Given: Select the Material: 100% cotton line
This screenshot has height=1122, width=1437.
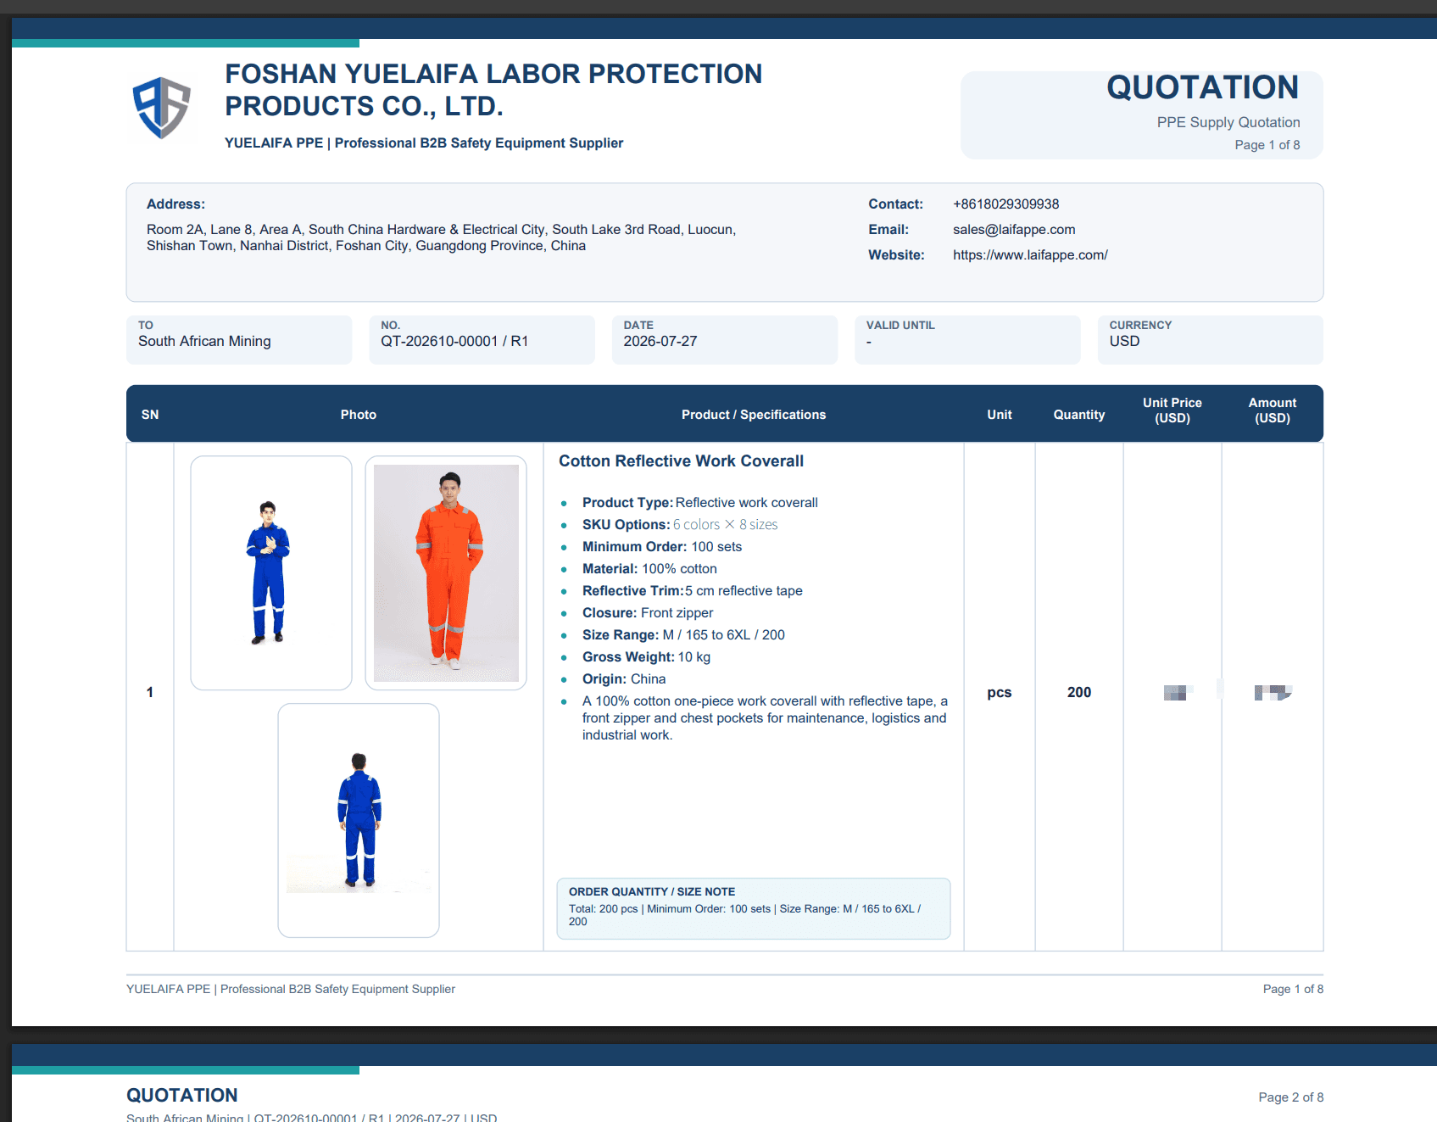Looking at the screenshot, I should click(x=649, y=569).
